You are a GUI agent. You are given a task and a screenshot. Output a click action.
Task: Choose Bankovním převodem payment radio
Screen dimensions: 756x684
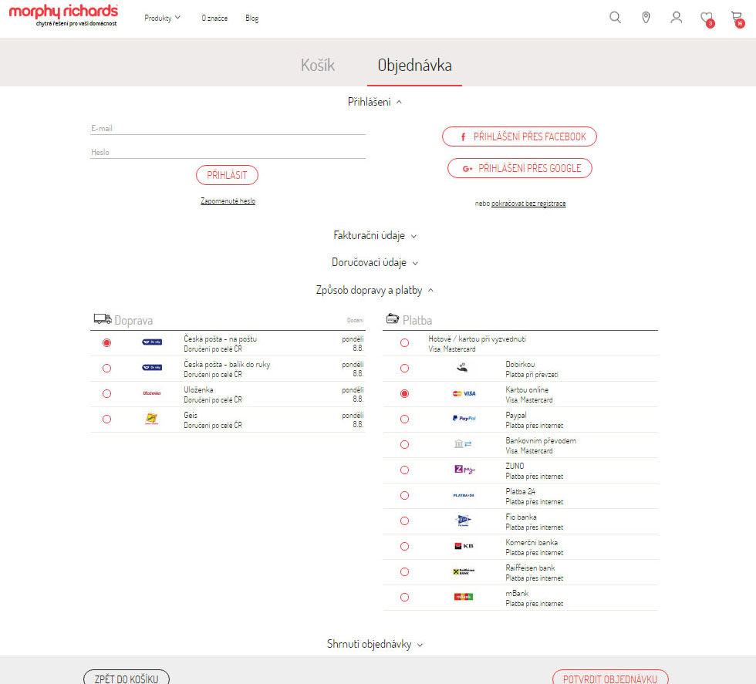point(404,444)
